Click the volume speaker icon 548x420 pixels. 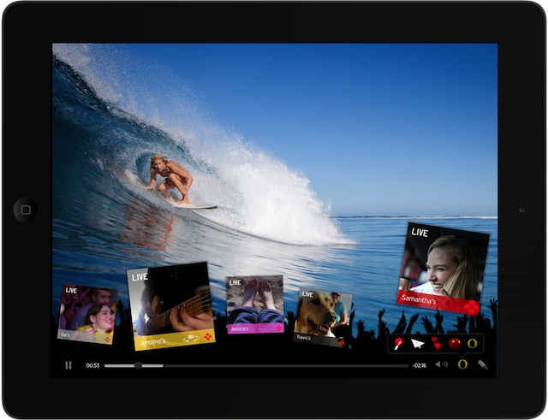coord(442,364)
